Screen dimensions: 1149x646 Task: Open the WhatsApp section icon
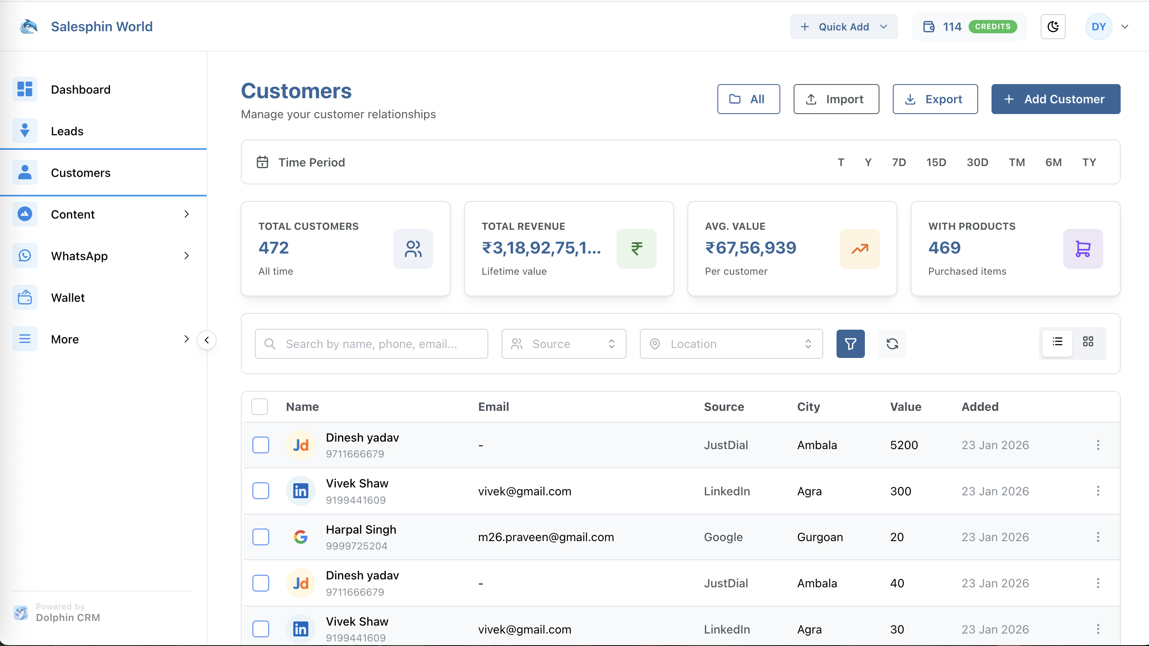click(25, 256)
